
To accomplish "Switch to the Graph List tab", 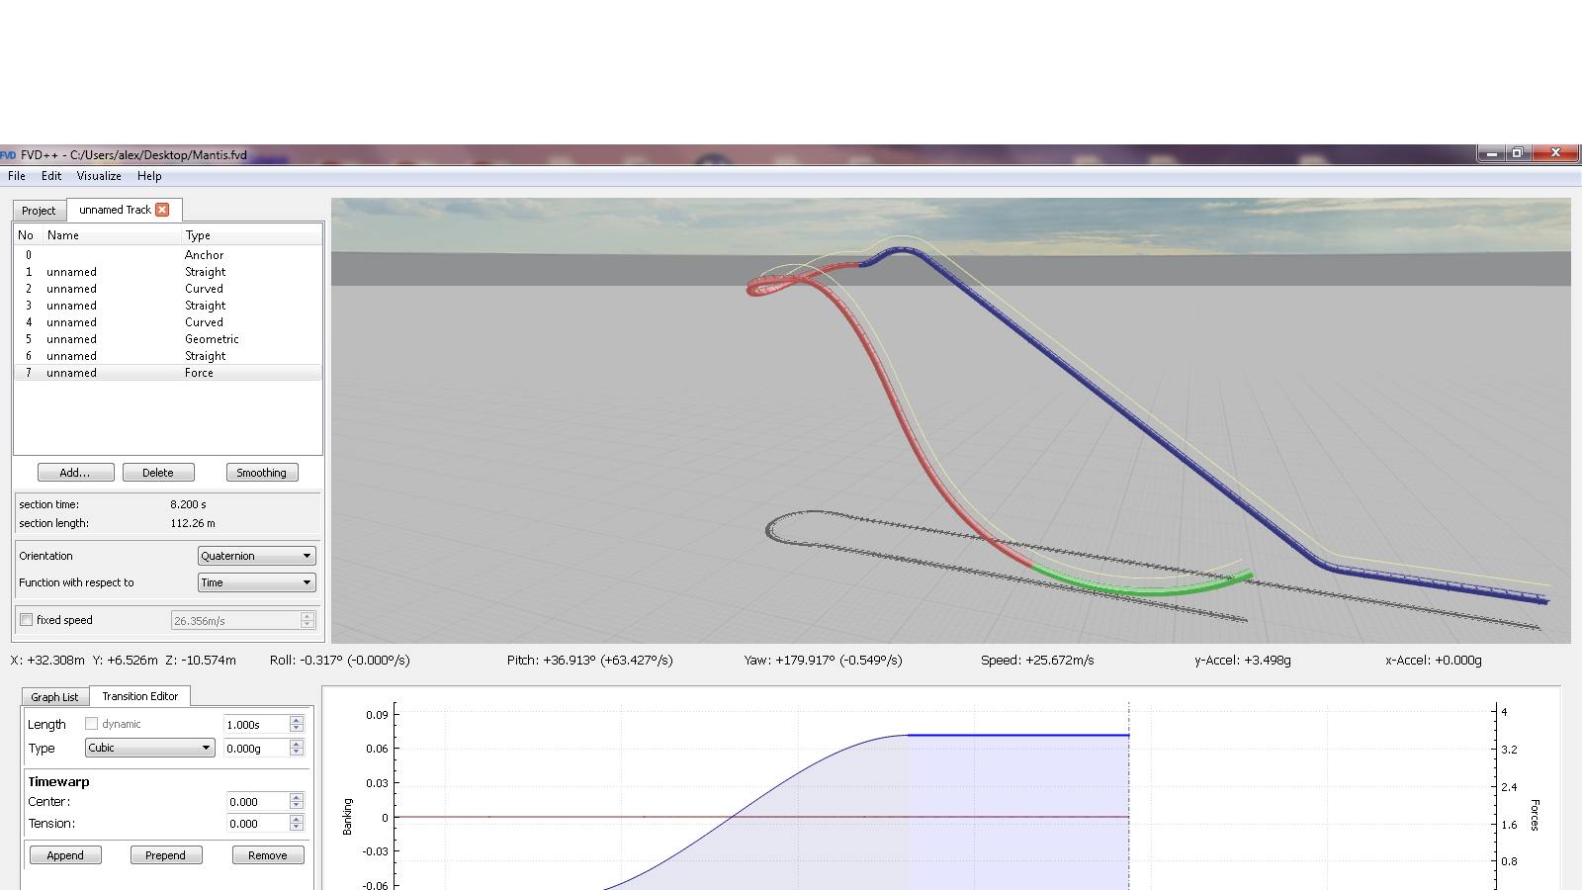I will pos(54,697).
